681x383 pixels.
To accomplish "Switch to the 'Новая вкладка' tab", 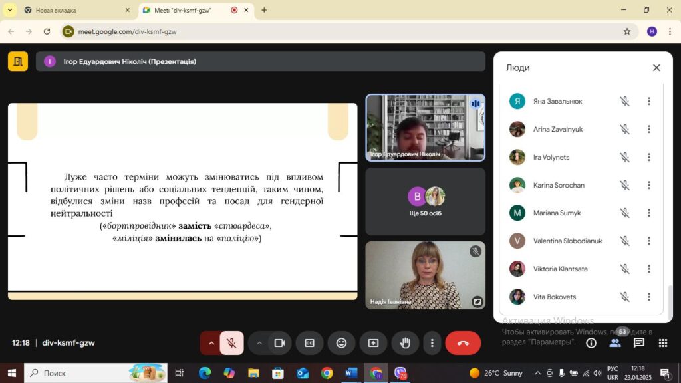I will click(76, 10).
